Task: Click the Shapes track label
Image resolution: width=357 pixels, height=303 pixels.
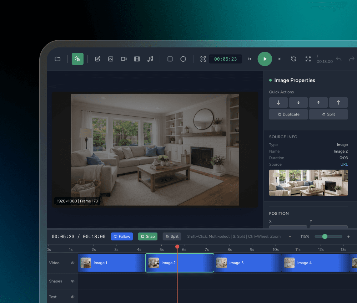Action: click(x=55, y=281)
